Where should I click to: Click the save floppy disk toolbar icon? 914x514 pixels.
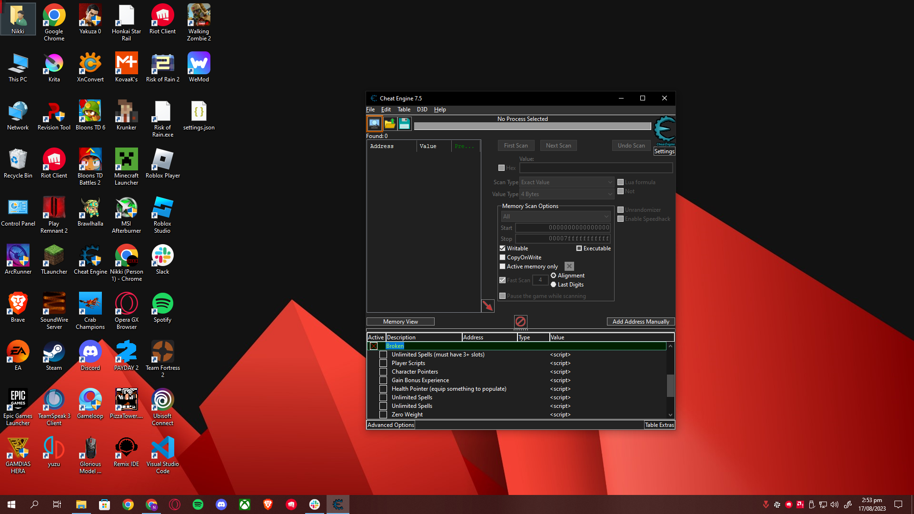tap(404, 124)
